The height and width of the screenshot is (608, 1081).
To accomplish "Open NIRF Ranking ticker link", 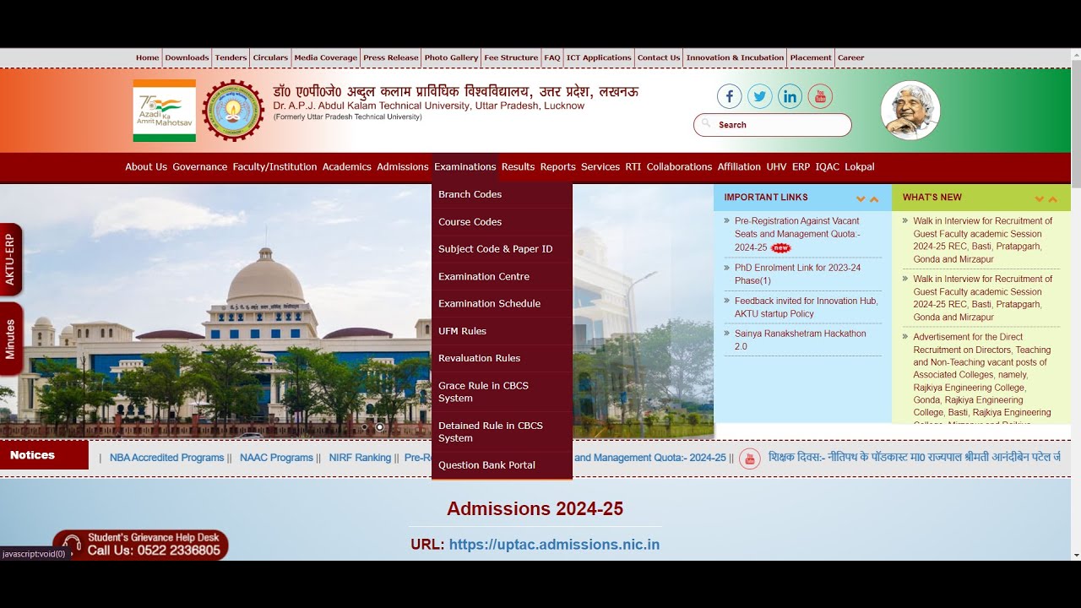I will click(360, 458).
